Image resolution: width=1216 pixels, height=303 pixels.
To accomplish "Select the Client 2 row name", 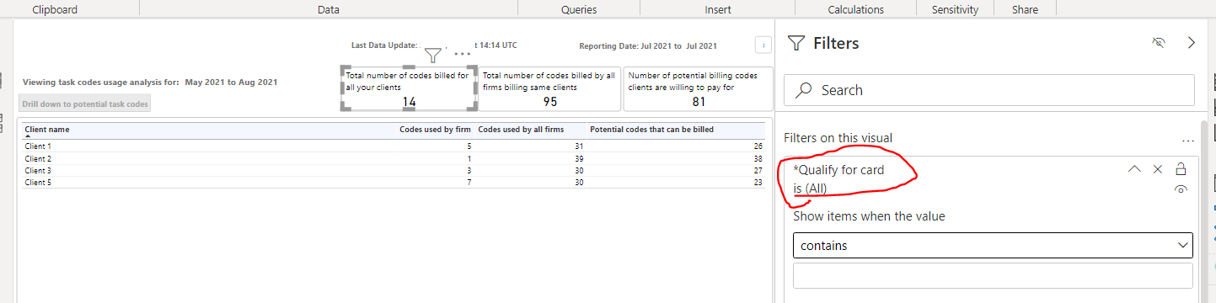I will click(x=38, y=158).
